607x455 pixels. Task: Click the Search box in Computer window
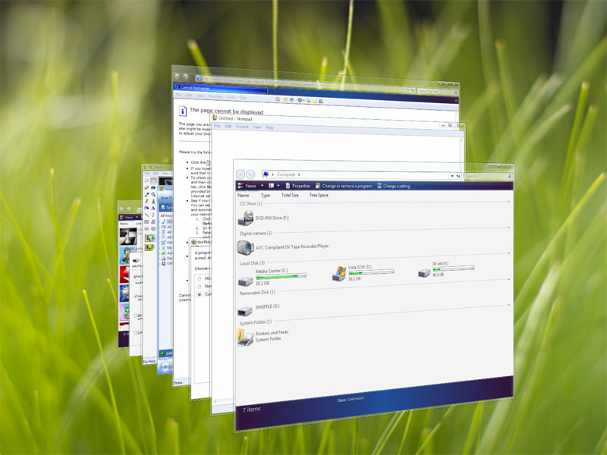point(489,177)
